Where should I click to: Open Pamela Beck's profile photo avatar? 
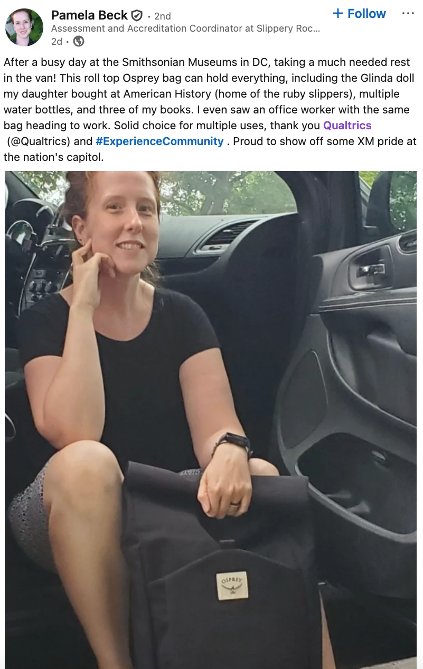click(24, 27)
